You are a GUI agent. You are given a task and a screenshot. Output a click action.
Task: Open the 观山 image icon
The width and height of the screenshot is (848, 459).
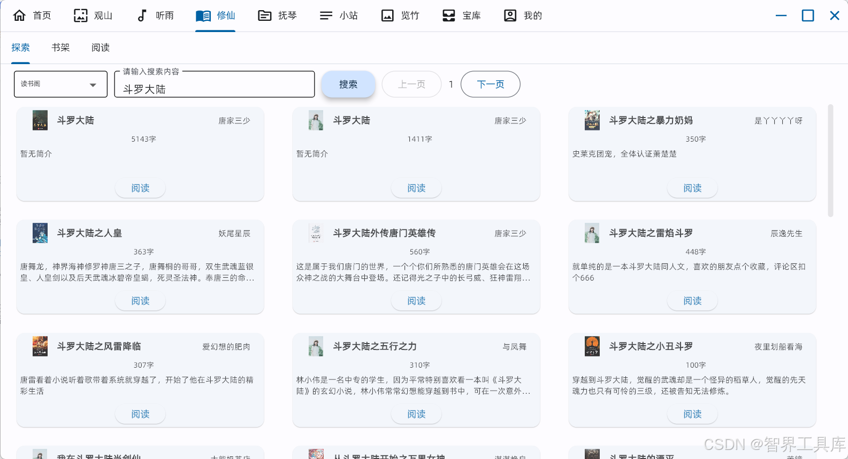(x=81, y=15)
